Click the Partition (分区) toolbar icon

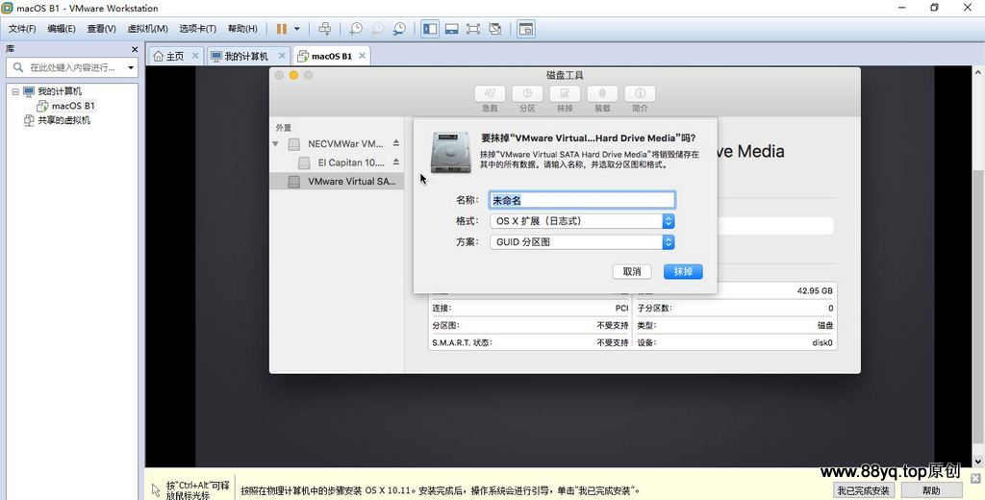[x=528, y=93]
